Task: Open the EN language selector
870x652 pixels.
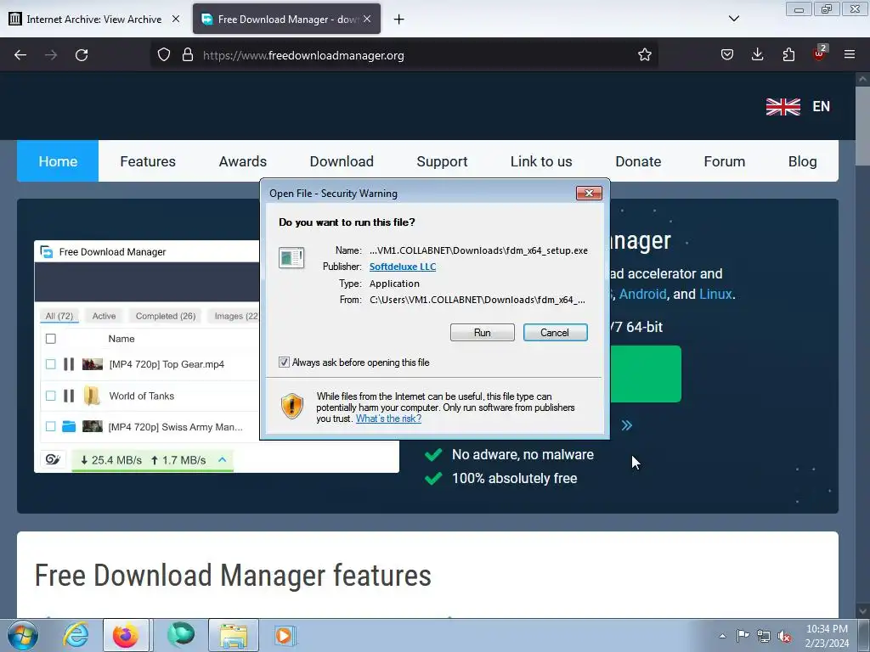Action: pyautogui.click(x=822, y=106)
